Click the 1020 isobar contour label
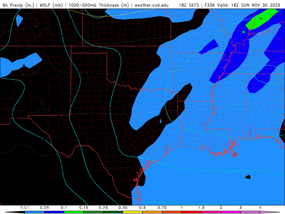 232,171
